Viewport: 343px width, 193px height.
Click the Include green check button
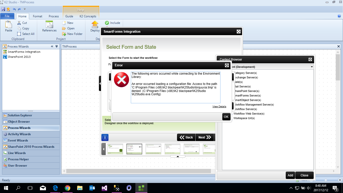point(112,23)
